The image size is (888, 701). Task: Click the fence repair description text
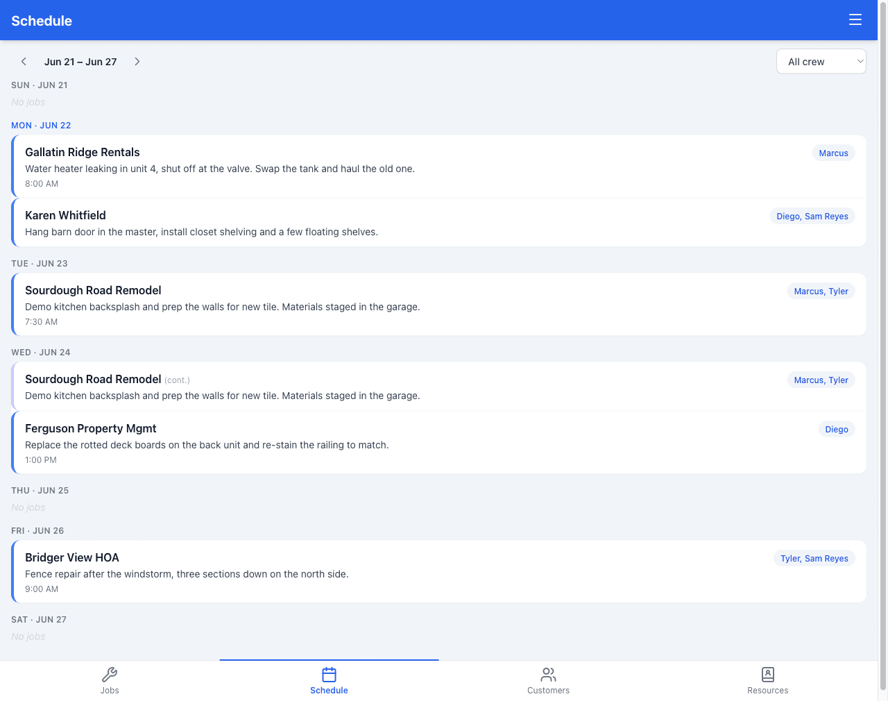187,574
